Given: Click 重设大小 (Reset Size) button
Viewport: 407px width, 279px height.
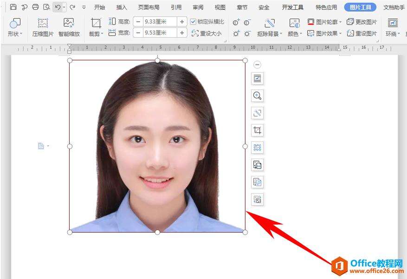Looking at the screenshot, I should click(207, 33).
